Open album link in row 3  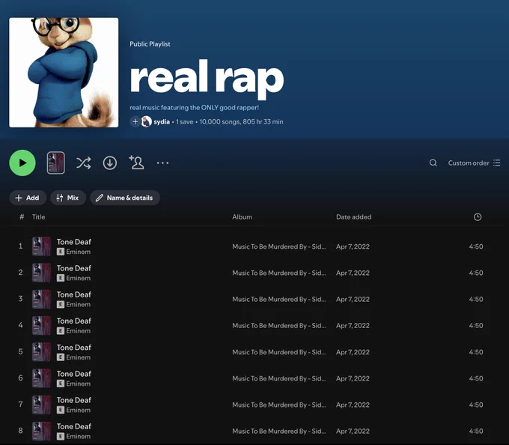click(x=279, y=299)
